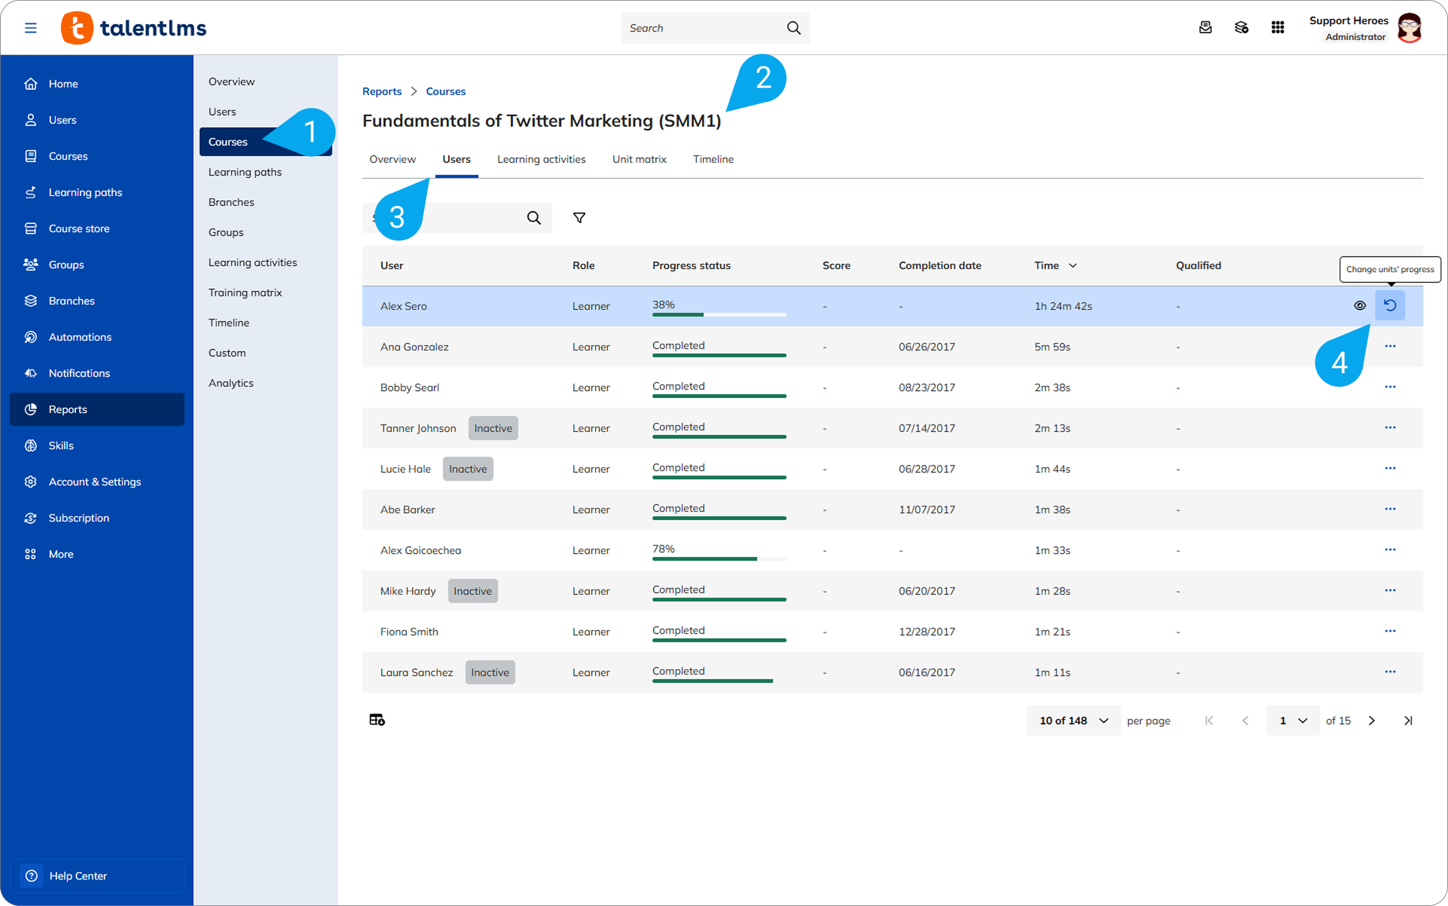The height and width of the screenshot is (906, 1448).
Task: Open Skills in the sidebar
Action: (97, 445)
